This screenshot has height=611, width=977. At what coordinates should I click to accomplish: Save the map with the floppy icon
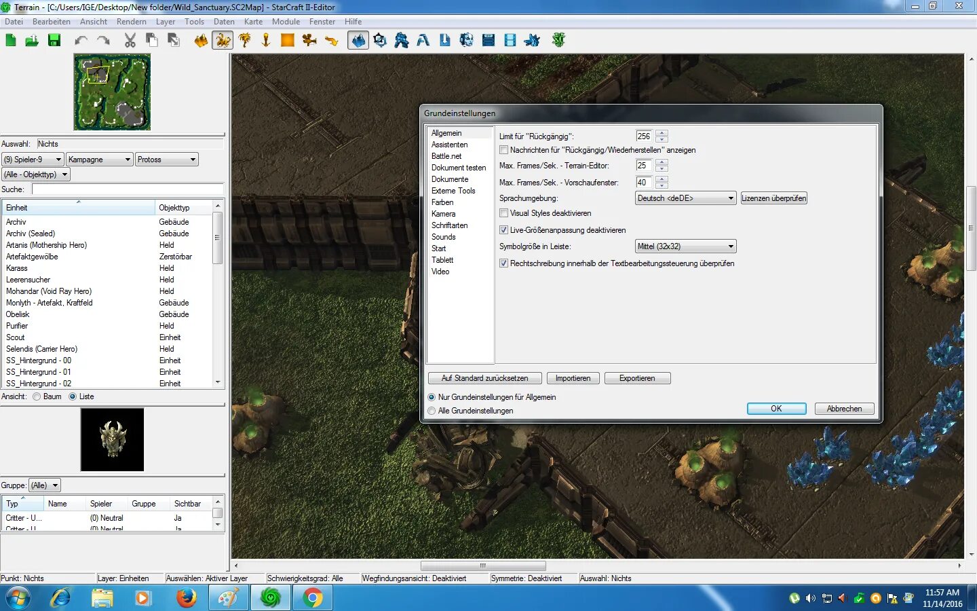pyautogui.click(x=54, y=41)
